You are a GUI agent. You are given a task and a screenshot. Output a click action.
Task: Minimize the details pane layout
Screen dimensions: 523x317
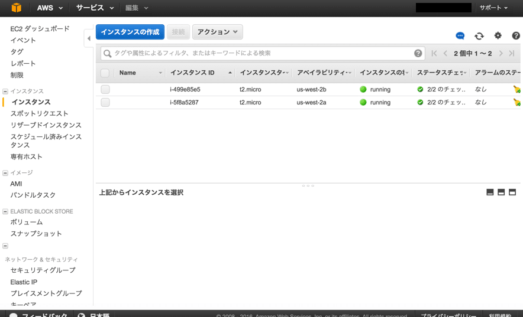click(x=490, y=192)
